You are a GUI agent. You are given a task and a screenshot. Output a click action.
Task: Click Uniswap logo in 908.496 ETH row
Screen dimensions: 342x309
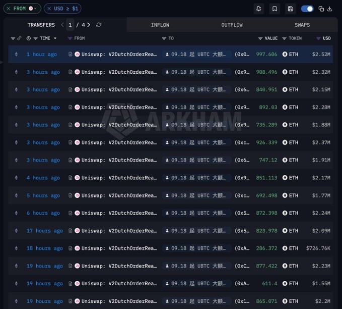[x=77, y=72]
